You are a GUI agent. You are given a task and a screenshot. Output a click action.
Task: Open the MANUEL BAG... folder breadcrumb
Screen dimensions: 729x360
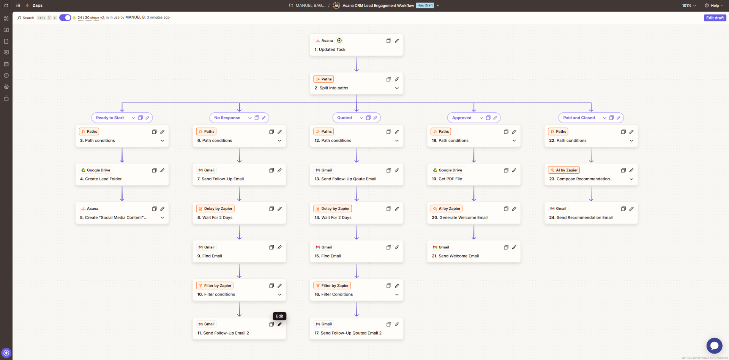point(307,6)
